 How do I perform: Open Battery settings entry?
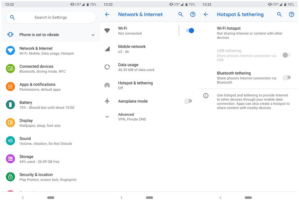tap(50, 105)
